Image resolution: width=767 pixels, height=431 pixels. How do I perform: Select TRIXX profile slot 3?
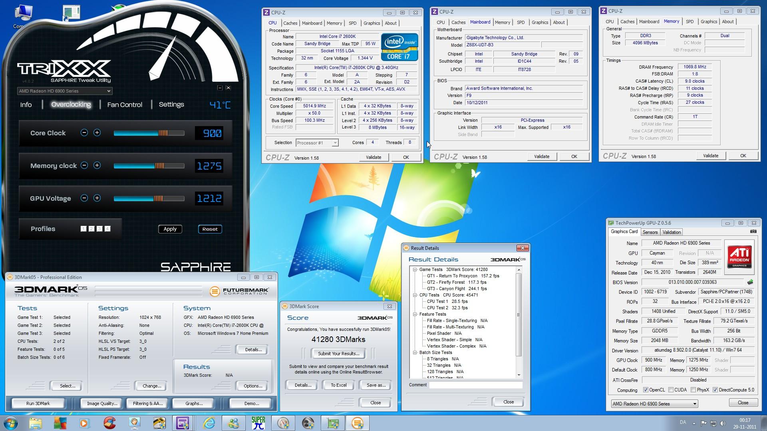click(x=99, y=229)
